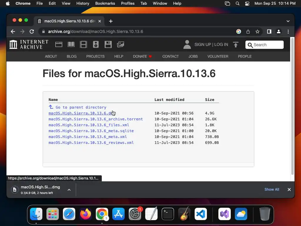The width and height of the screenshot is (301, 226).
Task: Open Control Center in menu bar
Action: pos(247,4)
